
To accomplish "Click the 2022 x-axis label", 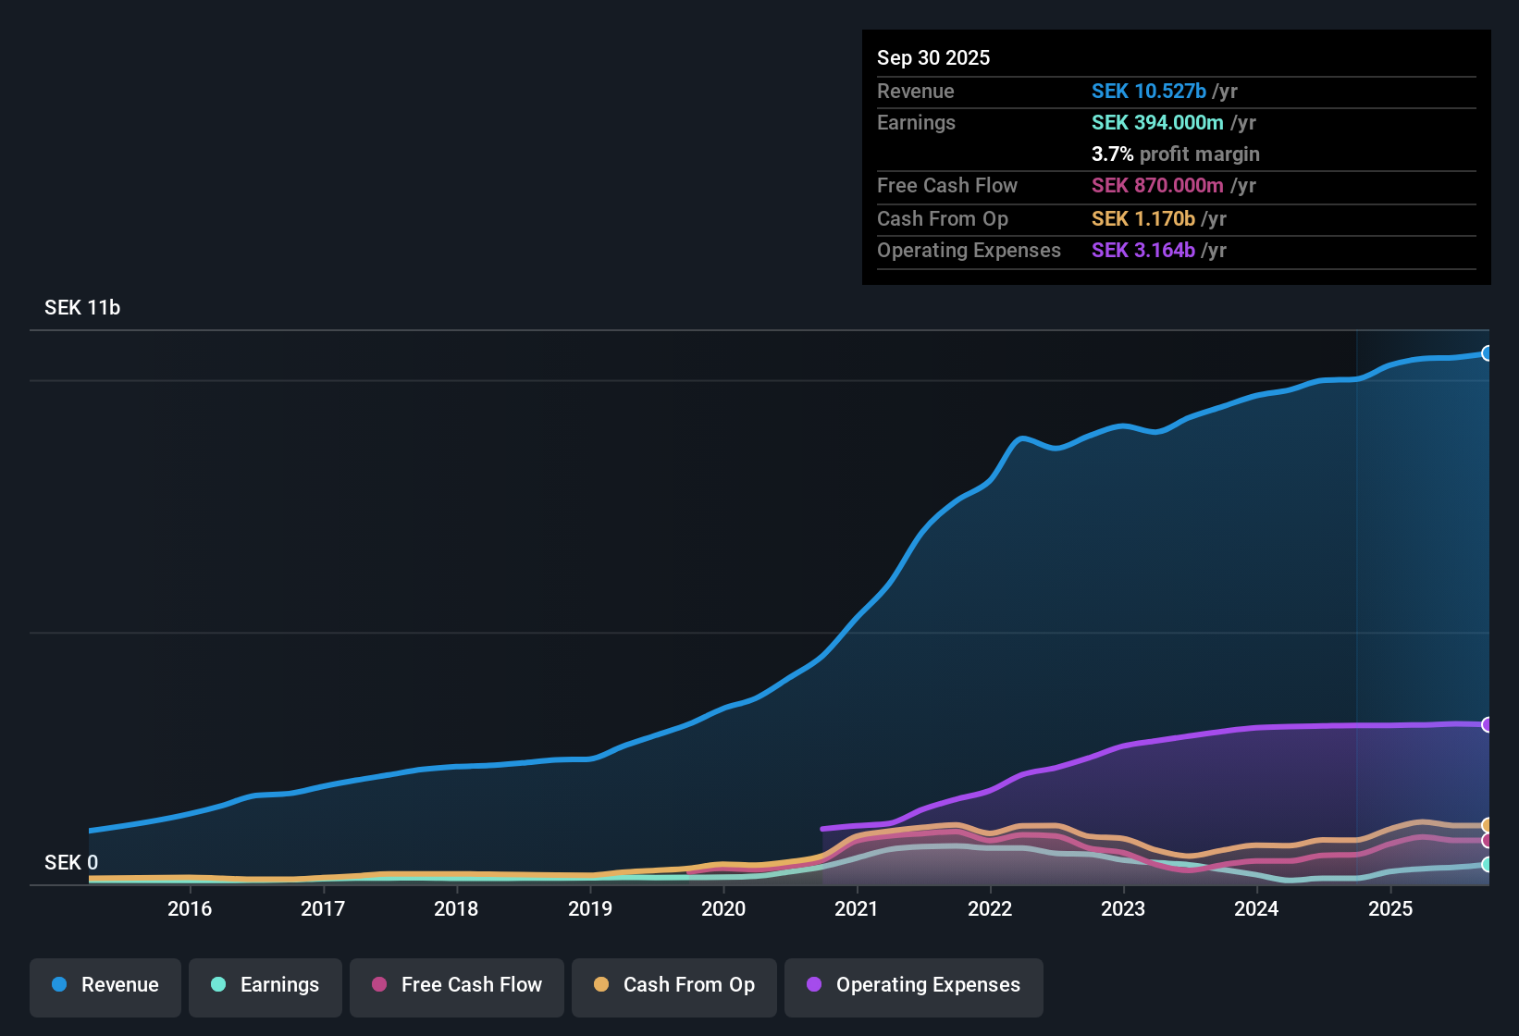I will pyautogui.click(x=990, y=908).
